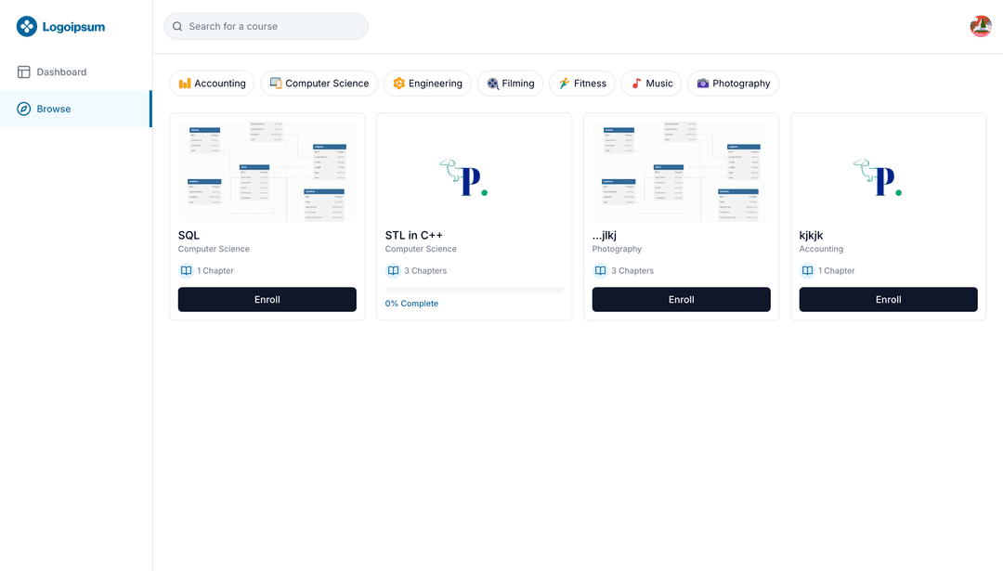The height and width of the screenshot is (571, 1003).
Task: Click the 0% Complete link
Action: tap(411, 303)
